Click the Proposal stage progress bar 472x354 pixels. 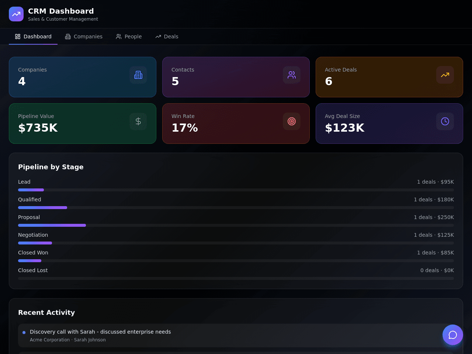pos(236,225)
